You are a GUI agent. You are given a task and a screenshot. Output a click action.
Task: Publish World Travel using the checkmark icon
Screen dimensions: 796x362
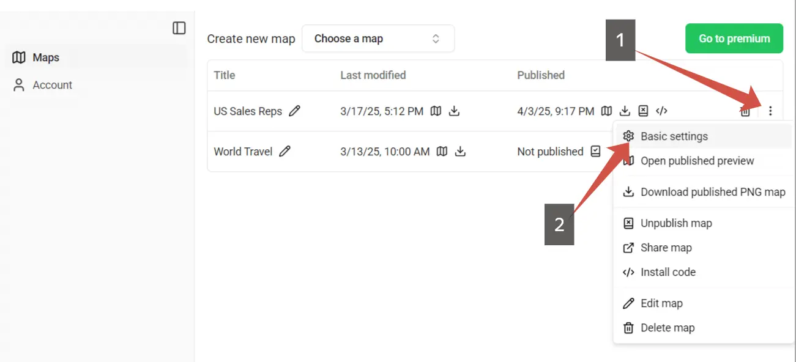(x=595, y=152)
